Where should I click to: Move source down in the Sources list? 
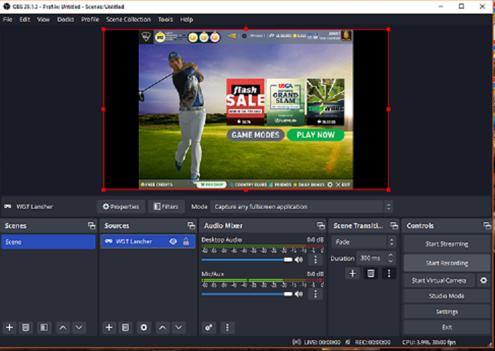[x=179, y=327]
